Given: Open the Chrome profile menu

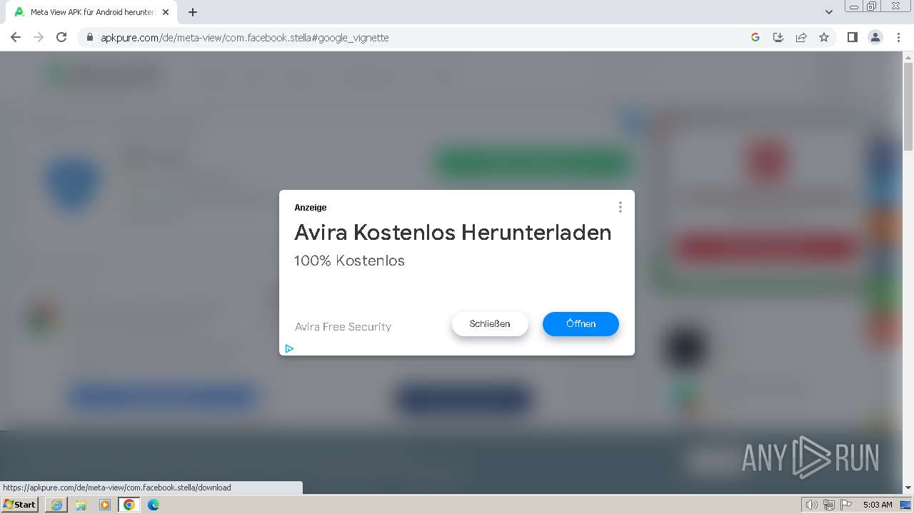Looking at the screenshot, I should coord(875,38).
